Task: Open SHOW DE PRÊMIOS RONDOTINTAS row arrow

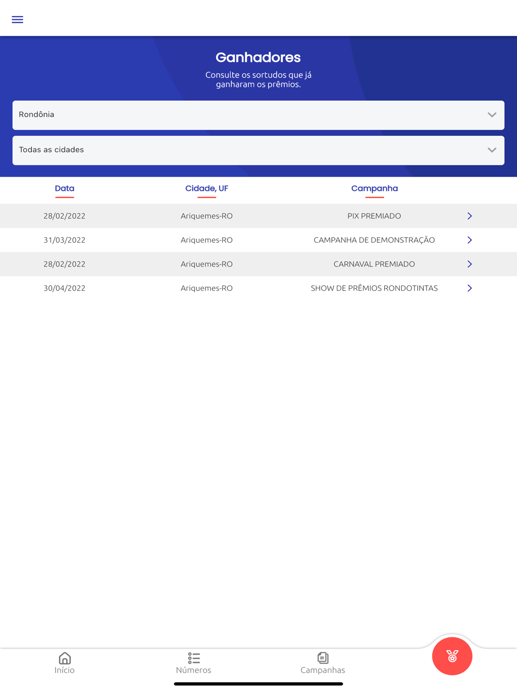Action: (469, 288)
